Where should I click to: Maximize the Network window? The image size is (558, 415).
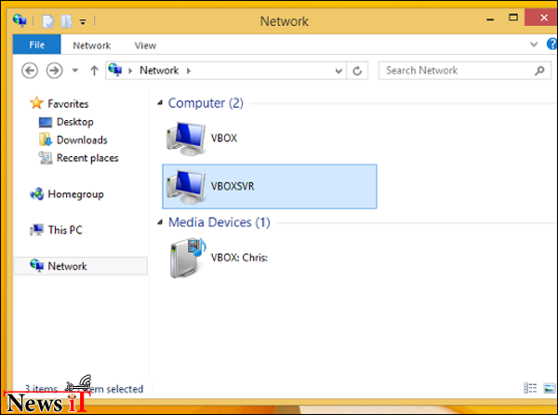[513, 18]
